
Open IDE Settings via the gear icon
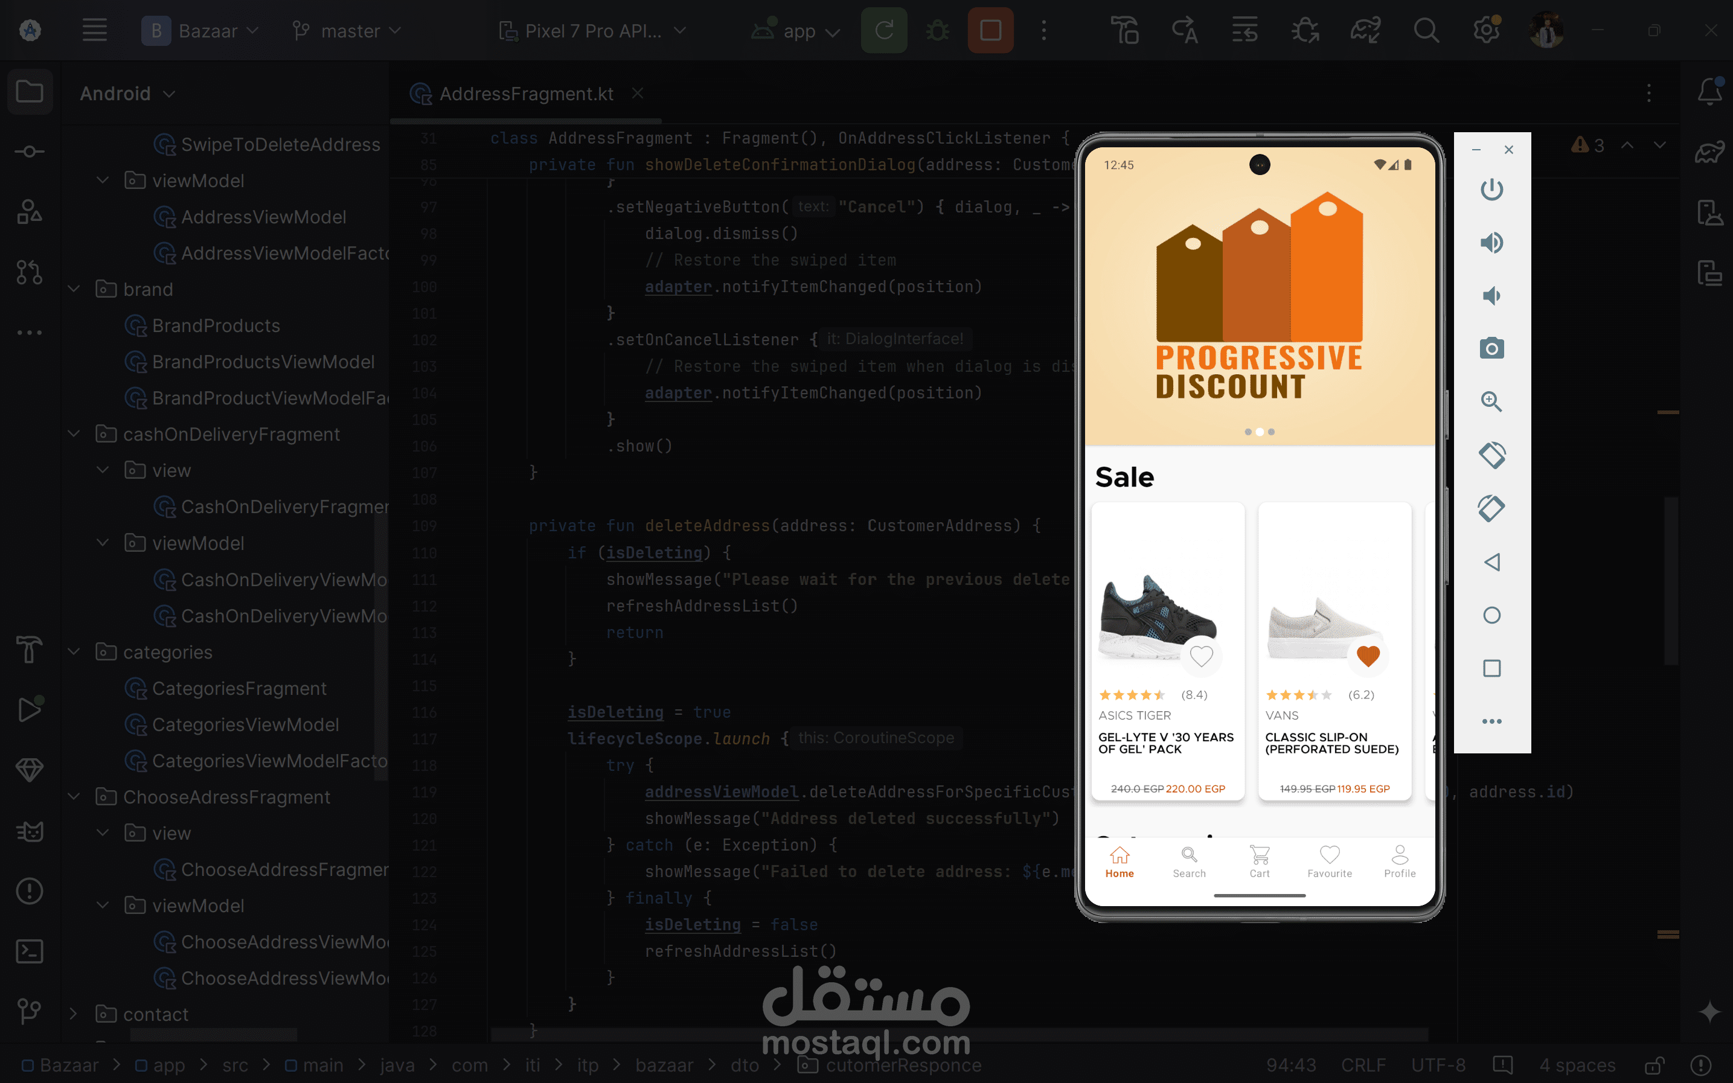point(1487,30)
